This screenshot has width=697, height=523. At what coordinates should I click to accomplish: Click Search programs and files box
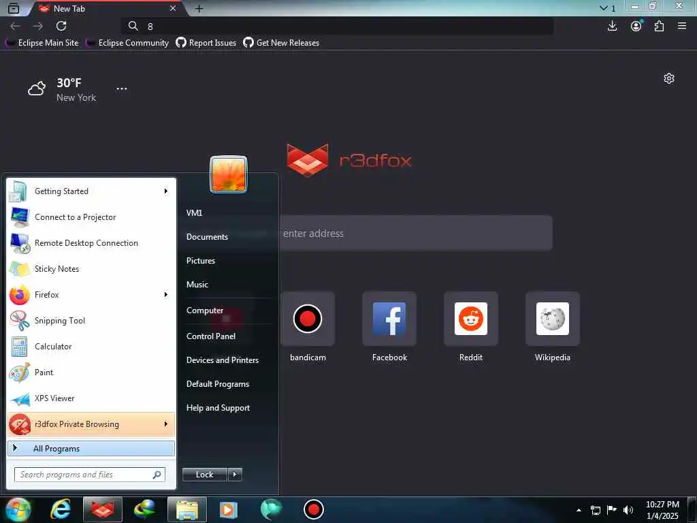90,475
